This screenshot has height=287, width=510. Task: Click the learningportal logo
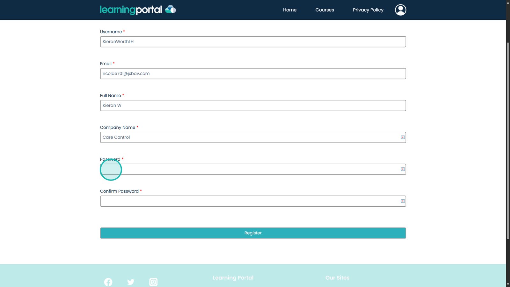[x=138, y=10]
